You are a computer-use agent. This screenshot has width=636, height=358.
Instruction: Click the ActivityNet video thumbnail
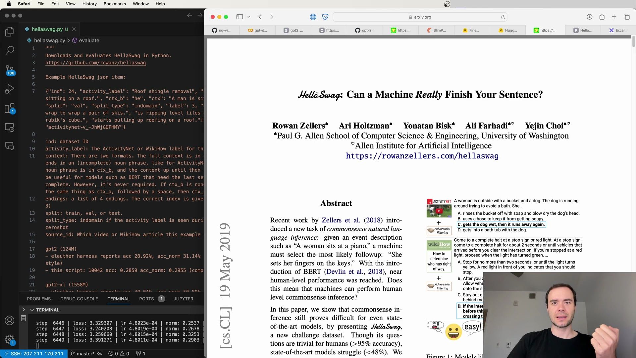[439, 211]
